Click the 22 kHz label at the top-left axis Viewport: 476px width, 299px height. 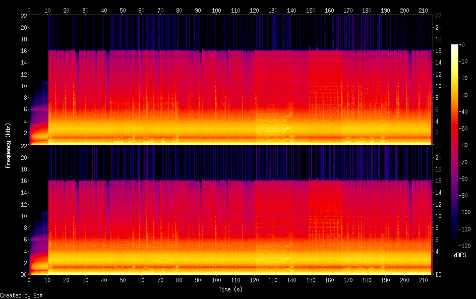pos(22,16)
